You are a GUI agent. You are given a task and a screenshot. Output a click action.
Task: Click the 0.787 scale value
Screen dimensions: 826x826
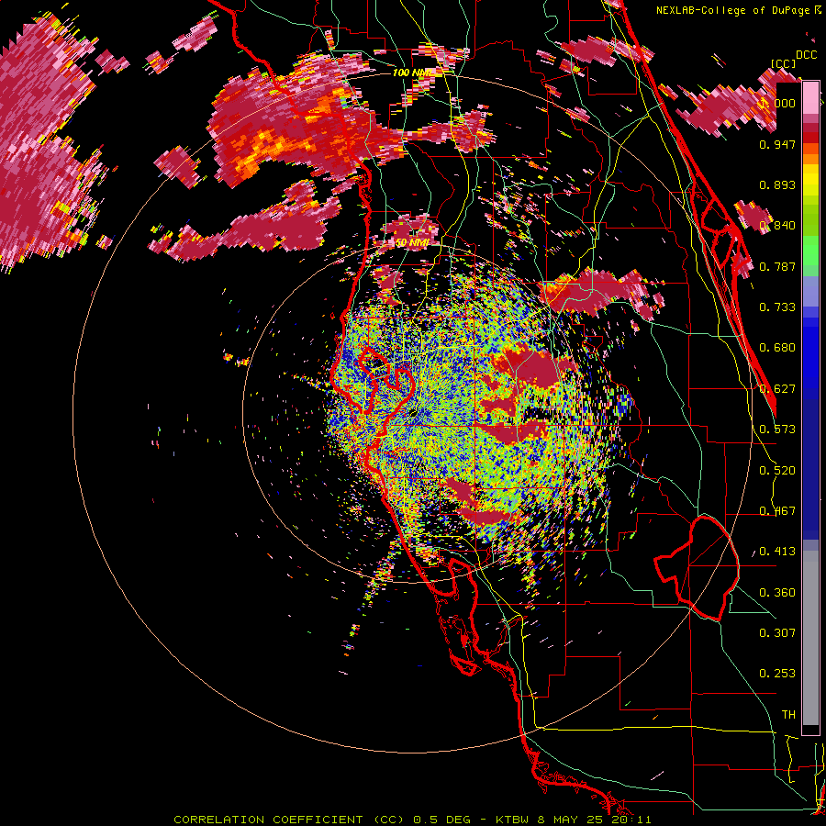[x=777, y=266]
